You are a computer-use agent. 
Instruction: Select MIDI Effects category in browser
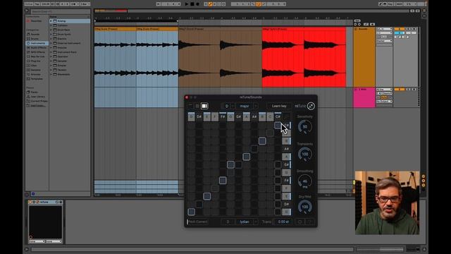point(37,52)
